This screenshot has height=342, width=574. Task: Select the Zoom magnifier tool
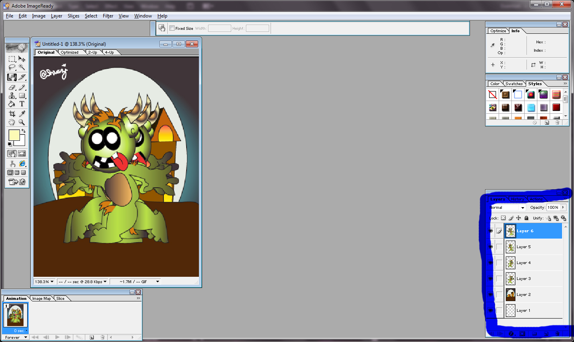[x=22, y=122]
